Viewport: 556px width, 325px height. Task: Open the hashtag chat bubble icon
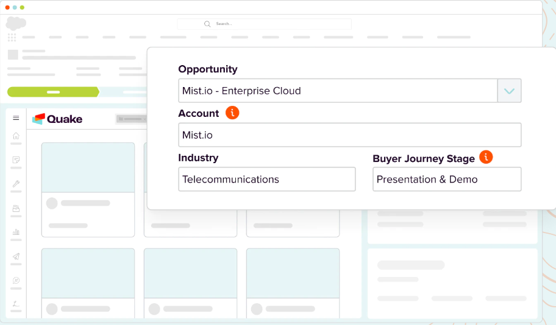pos(16,281)
